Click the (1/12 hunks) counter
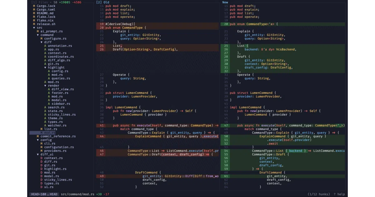This screenshot has height=197, width=375. tap(318, 194)
